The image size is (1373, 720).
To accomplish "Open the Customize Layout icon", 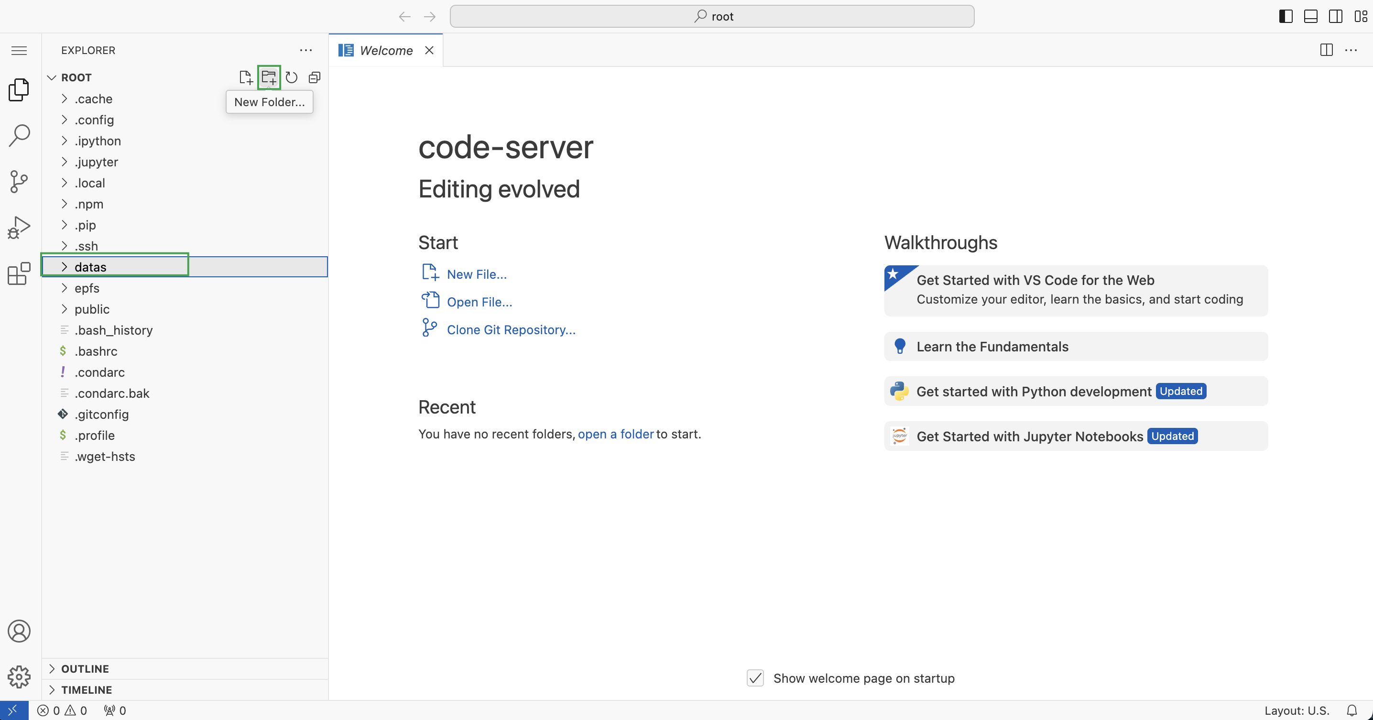I will pos(1360,17).
